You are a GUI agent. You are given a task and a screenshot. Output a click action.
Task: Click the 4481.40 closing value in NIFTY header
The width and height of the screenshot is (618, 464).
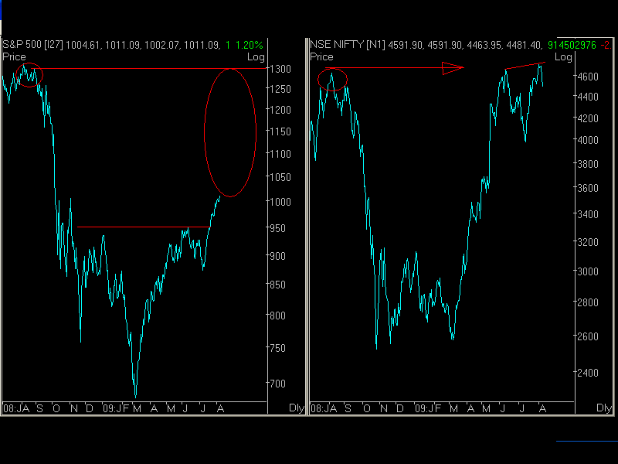(525, 45)
